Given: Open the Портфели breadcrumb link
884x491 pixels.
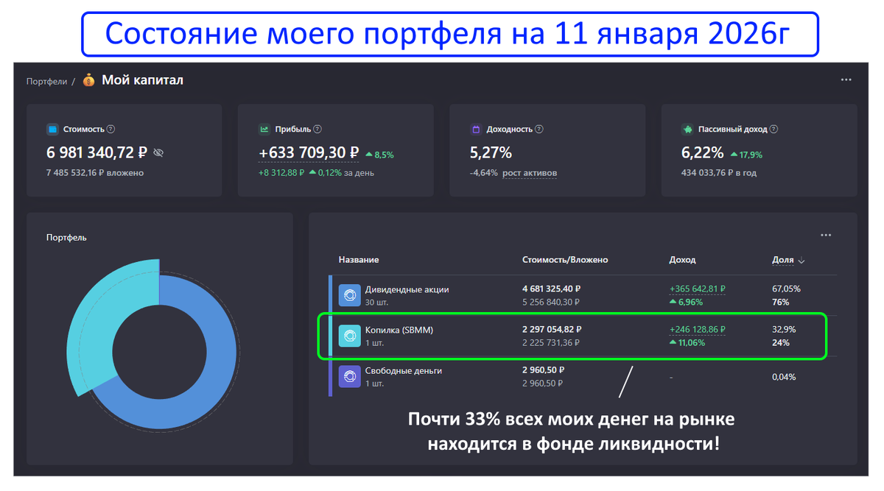Looking at the screenshot, I should click(46, 81).
